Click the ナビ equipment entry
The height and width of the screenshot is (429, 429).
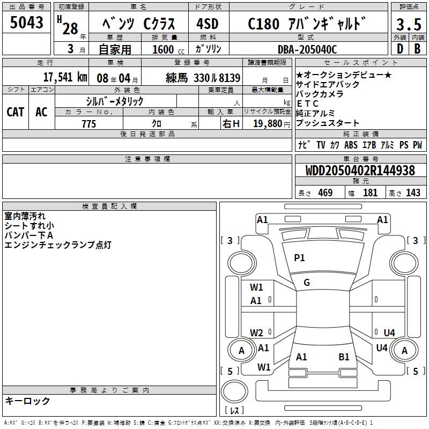tap(304, 145)
